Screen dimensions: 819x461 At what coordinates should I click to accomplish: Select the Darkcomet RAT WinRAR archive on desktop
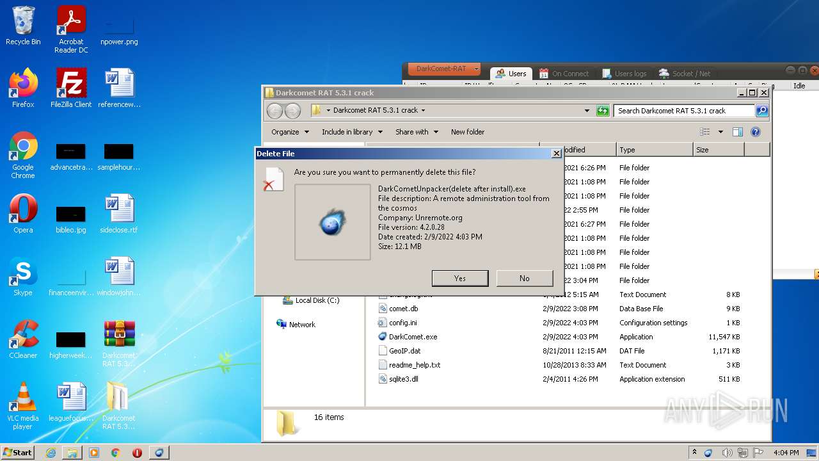(119, 343)
